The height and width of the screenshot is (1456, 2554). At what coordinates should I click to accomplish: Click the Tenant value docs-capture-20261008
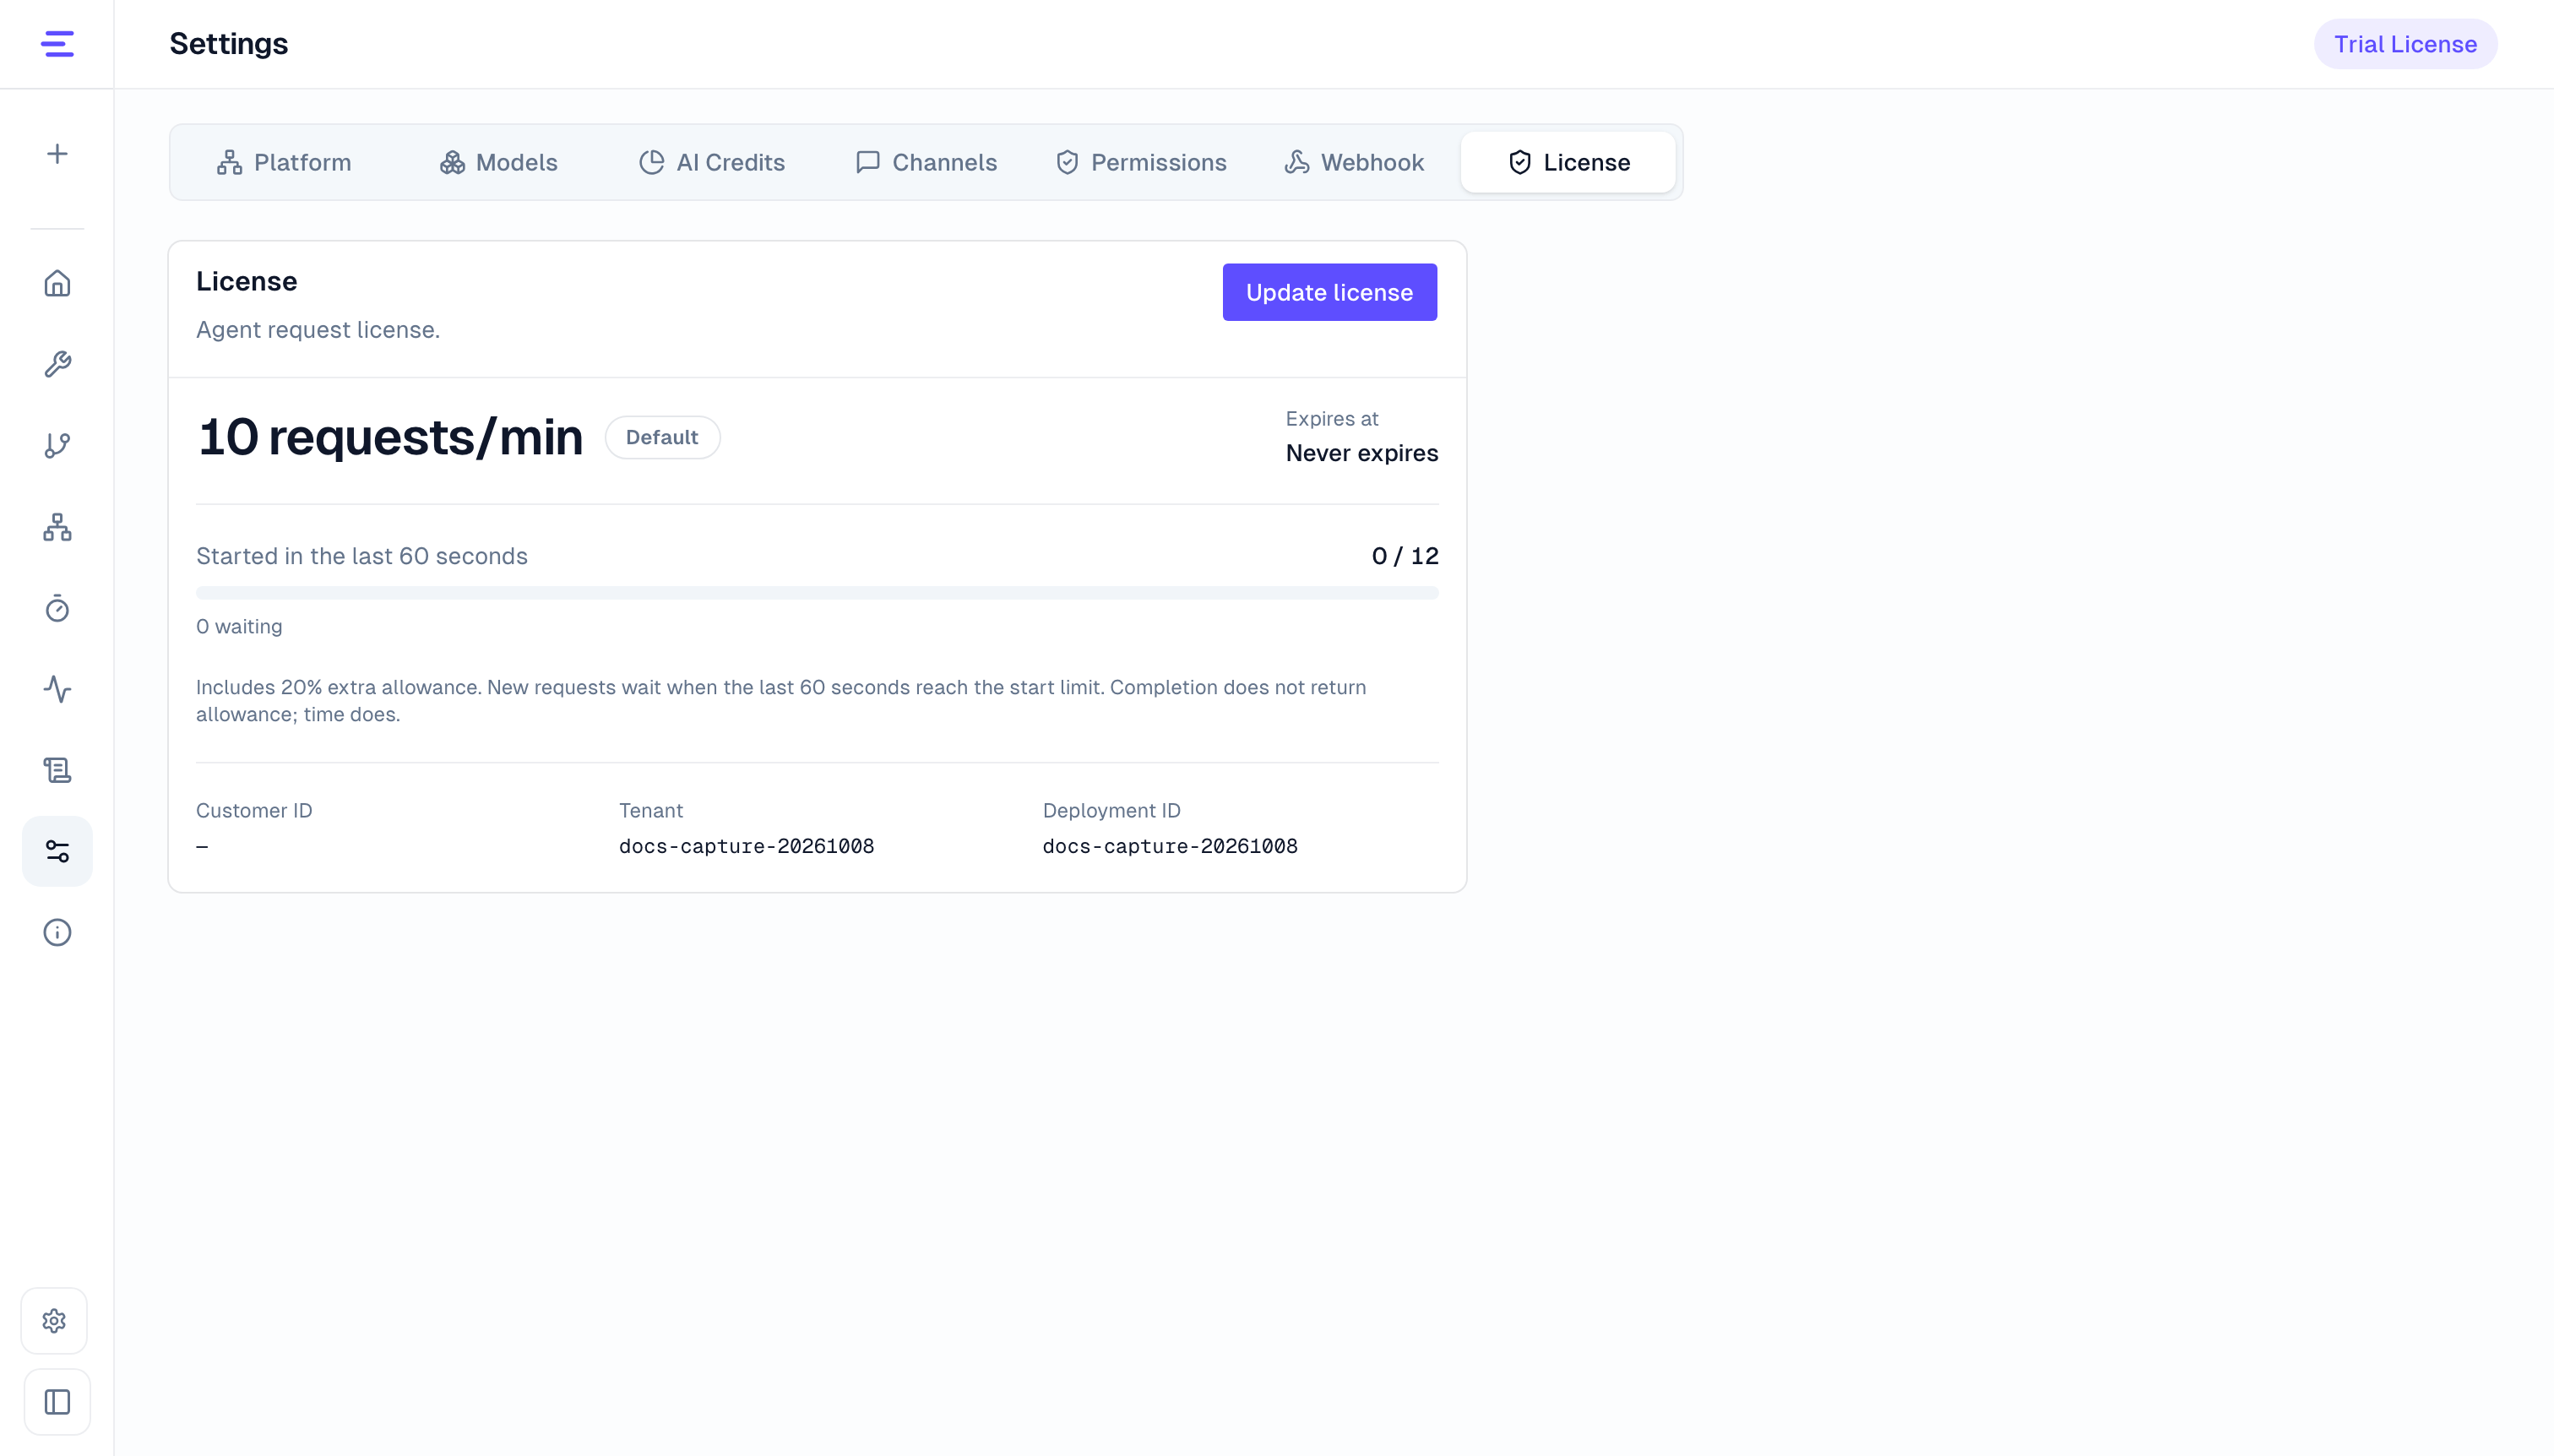pyautogui.click(x=746, y=846)
